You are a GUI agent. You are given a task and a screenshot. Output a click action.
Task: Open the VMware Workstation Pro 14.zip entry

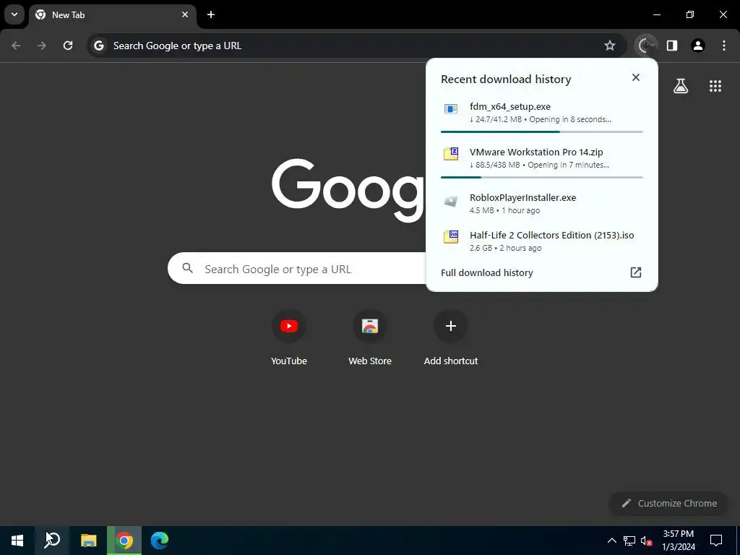pyautogui.click(x=542, y=158)
